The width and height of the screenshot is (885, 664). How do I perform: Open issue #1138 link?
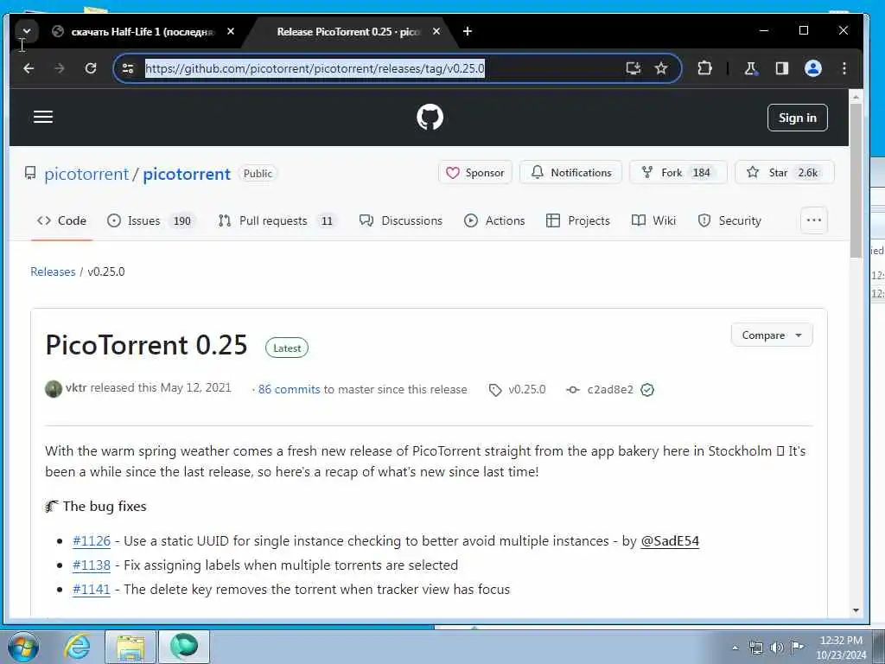tap(92, 565)
